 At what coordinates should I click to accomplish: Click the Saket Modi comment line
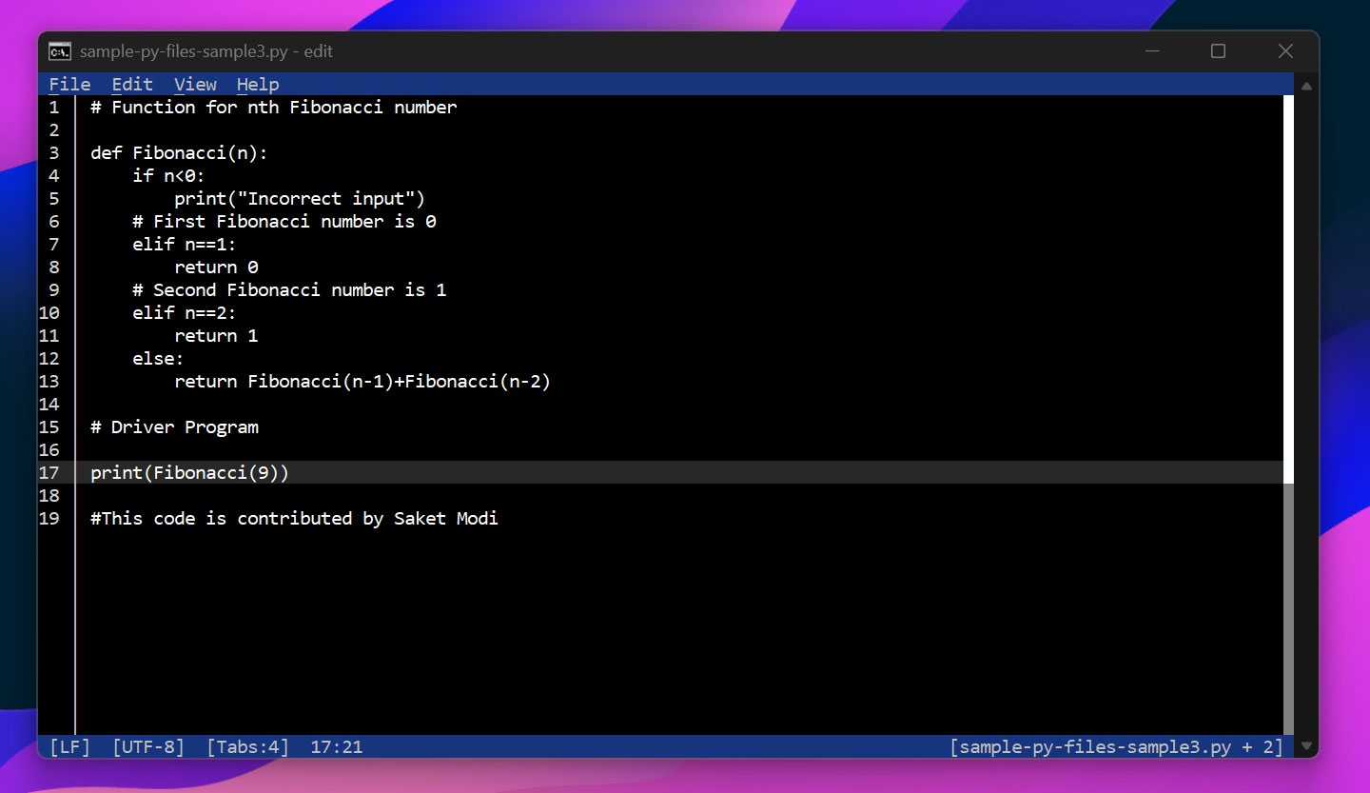(293, 518)
